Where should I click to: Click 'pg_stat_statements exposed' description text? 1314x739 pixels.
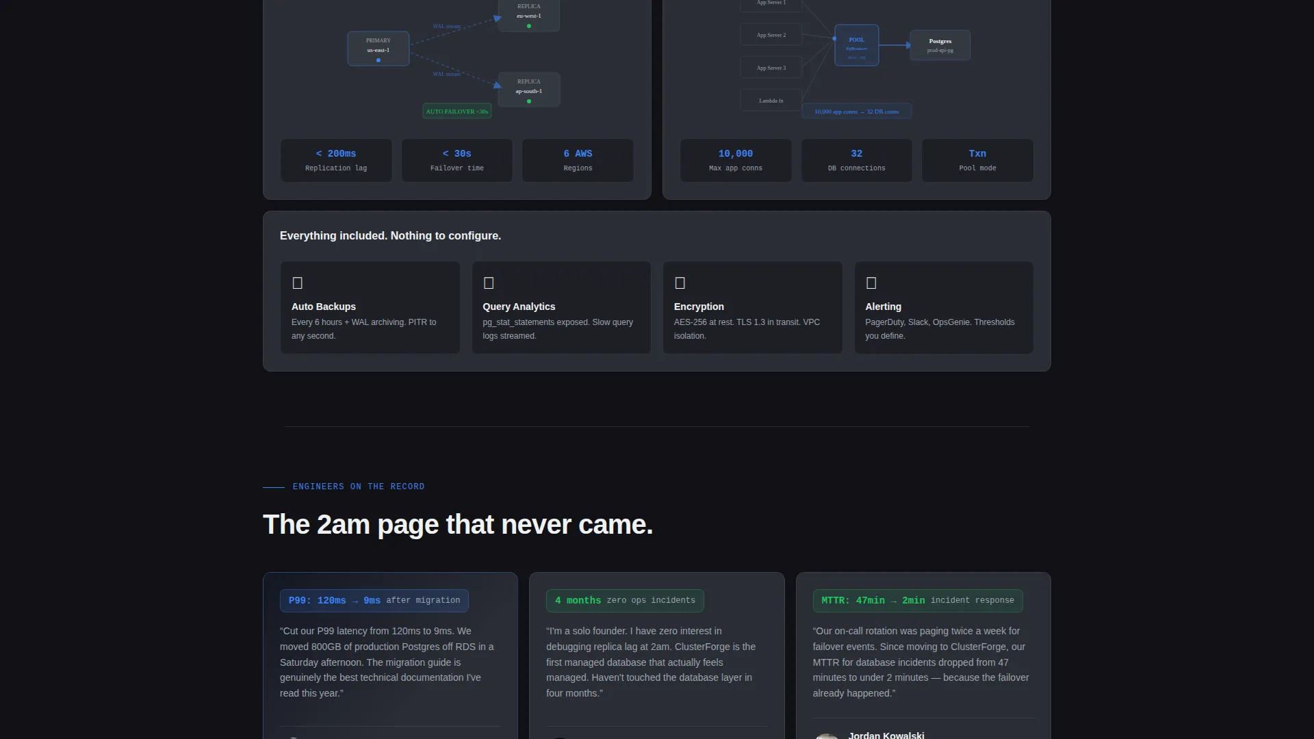(558, 329)
